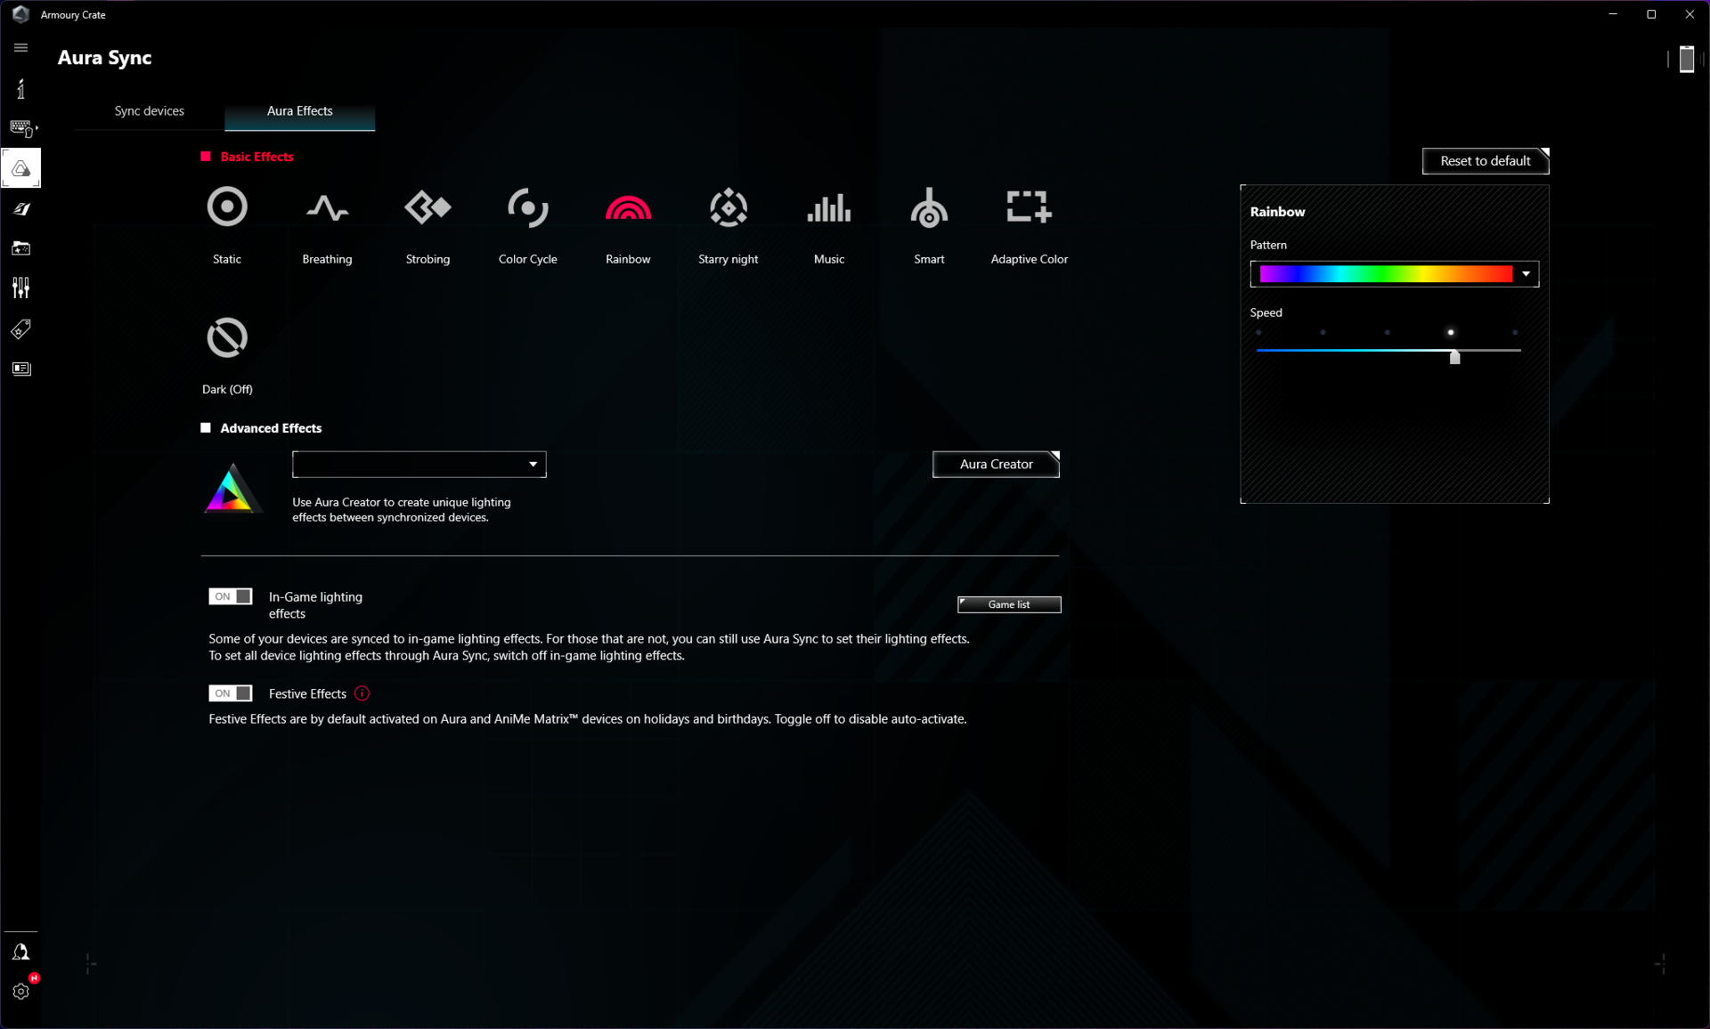
Task: Select the Smart effect icon
Action: click(929, 207)
